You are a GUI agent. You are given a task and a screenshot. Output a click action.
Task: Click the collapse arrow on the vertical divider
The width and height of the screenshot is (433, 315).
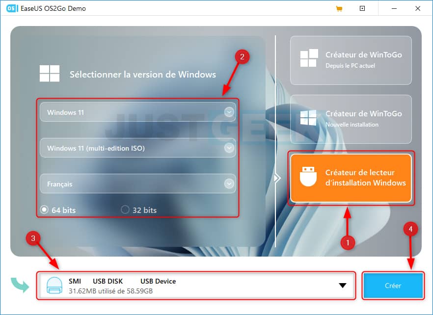pyautogui.click(x=277, y=178)
